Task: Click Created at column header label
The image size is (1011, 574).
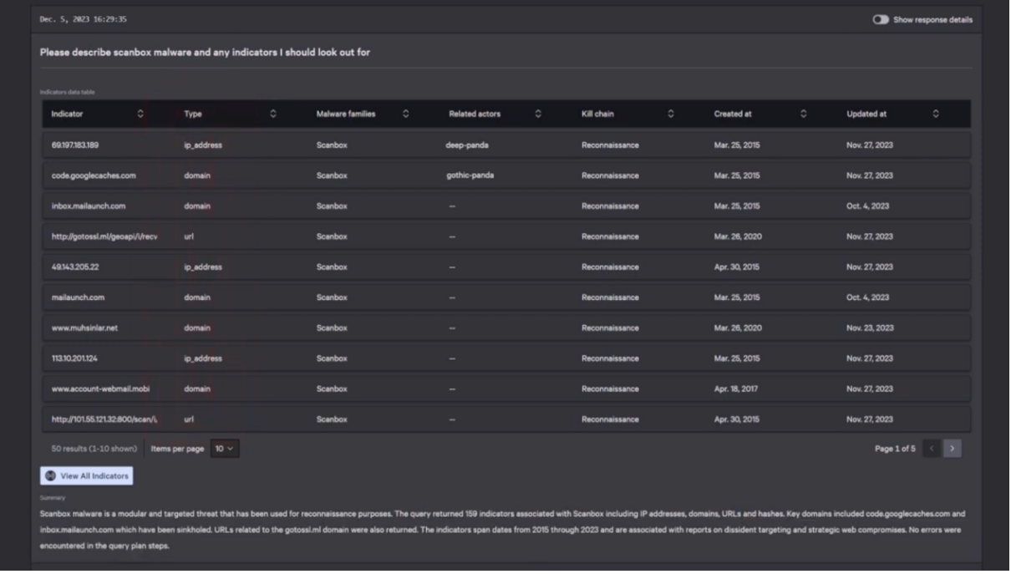Action: tap(733, 114)
